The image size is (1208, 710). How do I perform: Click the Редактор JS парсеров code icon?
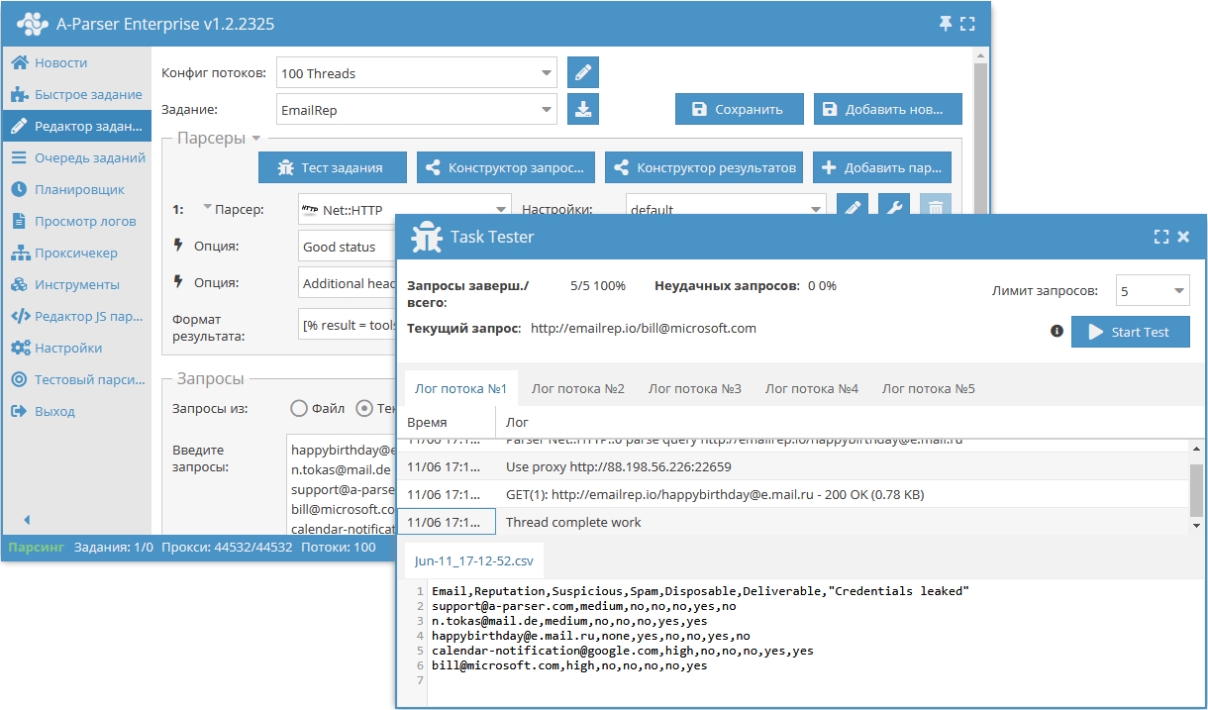pos(19,316)
